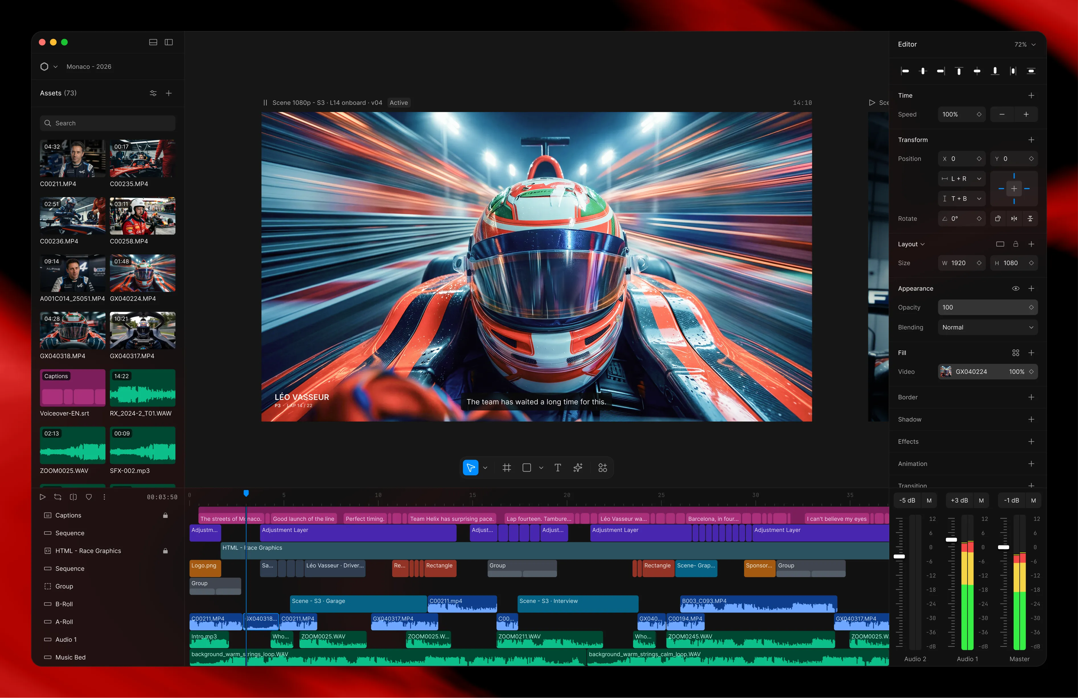Viewport: 1078px width, 698px height.
Task: Open the 72% zoom dropdown
Action: click(x=1025, y=44)
